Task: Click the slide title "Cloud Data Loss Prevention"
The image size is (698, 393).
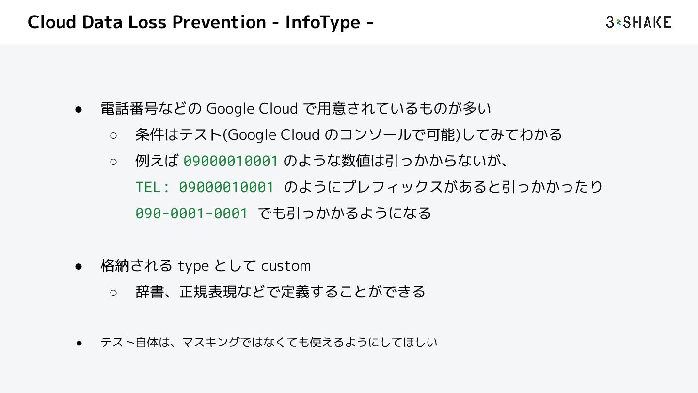Action: coord(147,22)
